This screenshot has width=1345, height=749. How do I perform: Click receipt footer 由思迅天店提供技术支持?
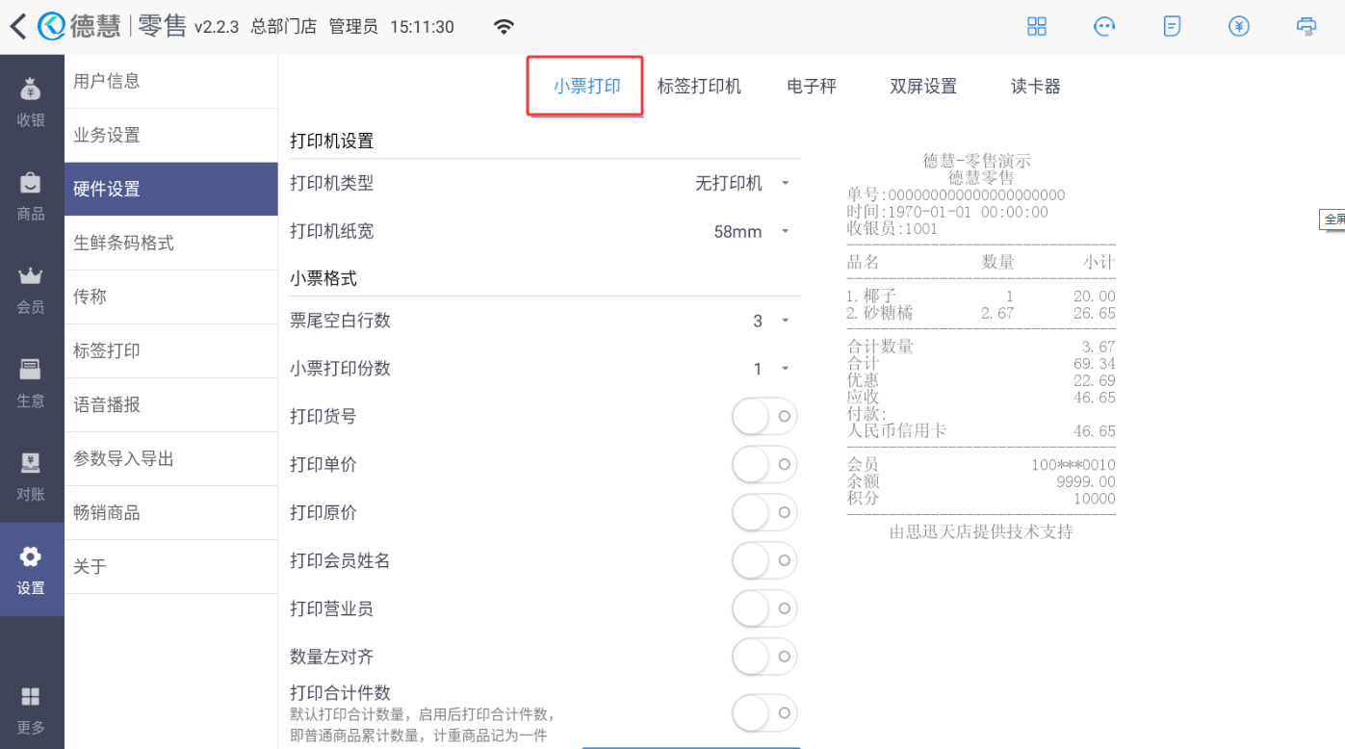981,531
